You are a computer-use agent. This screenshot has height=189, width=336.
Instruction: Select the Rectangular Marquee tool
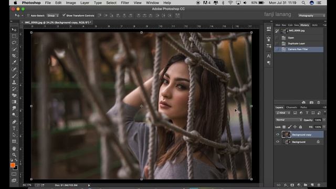click(x=14, y=36)
